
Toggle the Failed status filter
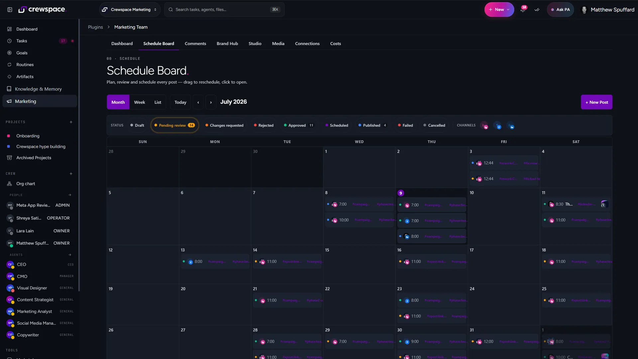point(405,125)
